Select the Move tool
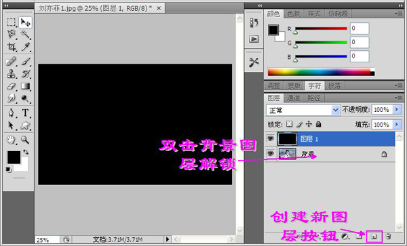Viewport: 407px width, 246px height. point(25,22)
